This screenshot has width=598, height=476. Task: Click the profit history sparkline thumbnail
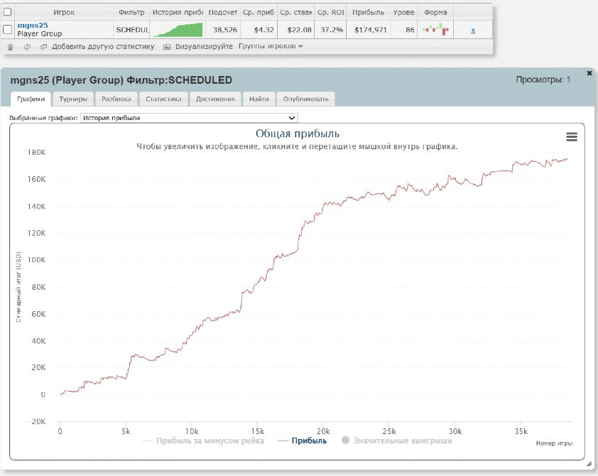pyautogui.click(x=178, y=29)
